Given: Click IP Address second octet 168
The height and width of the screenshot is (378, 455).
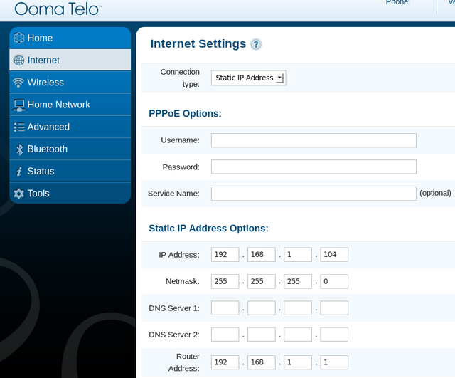Looking at the screenshot, I should point(262,255).
